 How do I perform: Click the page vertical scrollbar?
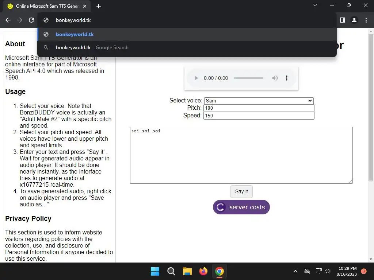tap(371, 108)
